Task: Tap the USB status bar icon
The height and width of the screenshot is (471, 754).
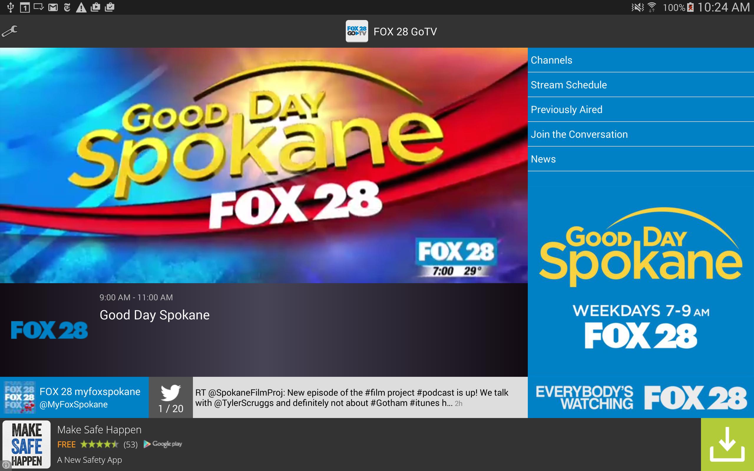Action: tap(11, 7)
